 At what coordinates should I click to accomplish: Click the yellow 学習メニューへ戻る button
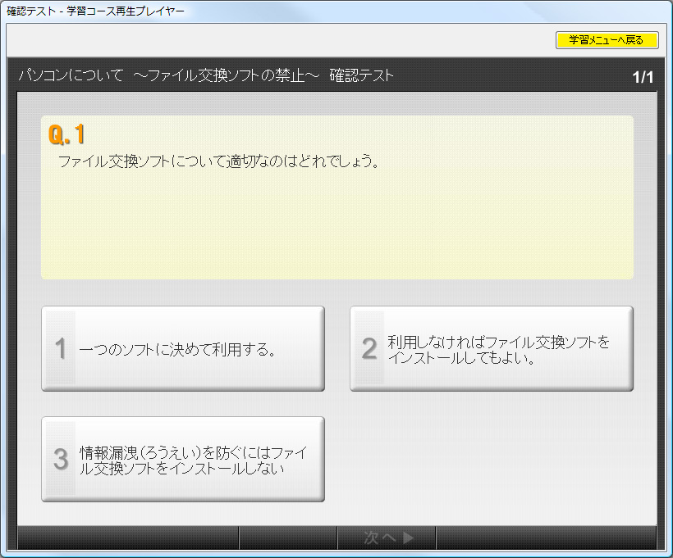tap(607, 40)
